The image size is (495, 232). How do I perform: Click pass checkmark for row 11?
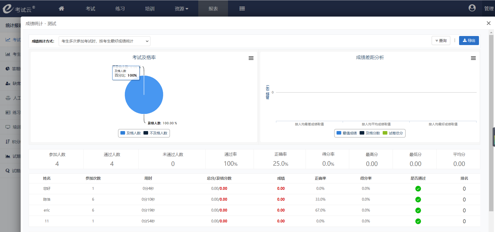(x=418, y=221)
